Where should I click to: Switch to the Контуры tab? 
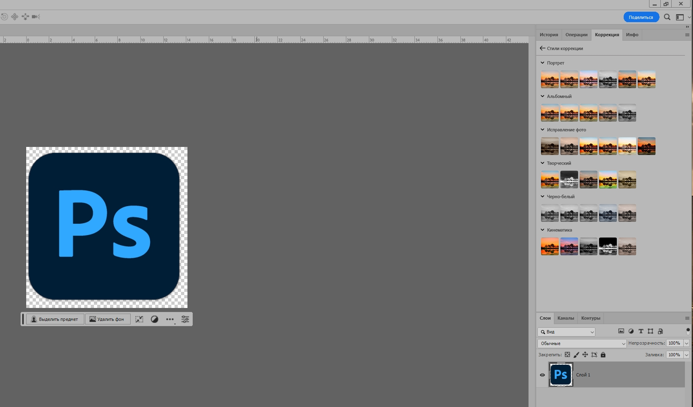click(x=591, y=318)
